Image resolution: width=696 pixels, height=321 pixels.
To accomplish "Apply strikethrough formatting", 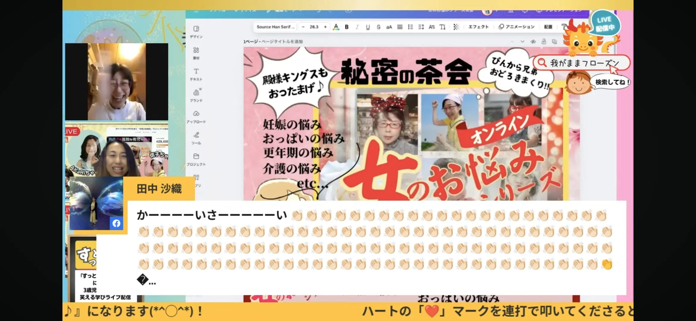I will [378, 27].
